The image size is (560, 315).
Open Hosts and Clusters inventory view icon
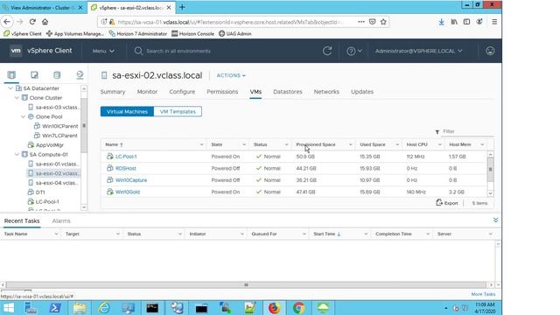11,75
